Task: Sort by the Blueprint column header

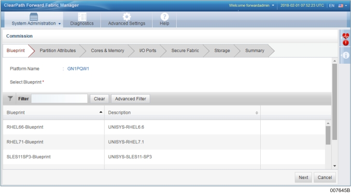Action: click(53, 112)
